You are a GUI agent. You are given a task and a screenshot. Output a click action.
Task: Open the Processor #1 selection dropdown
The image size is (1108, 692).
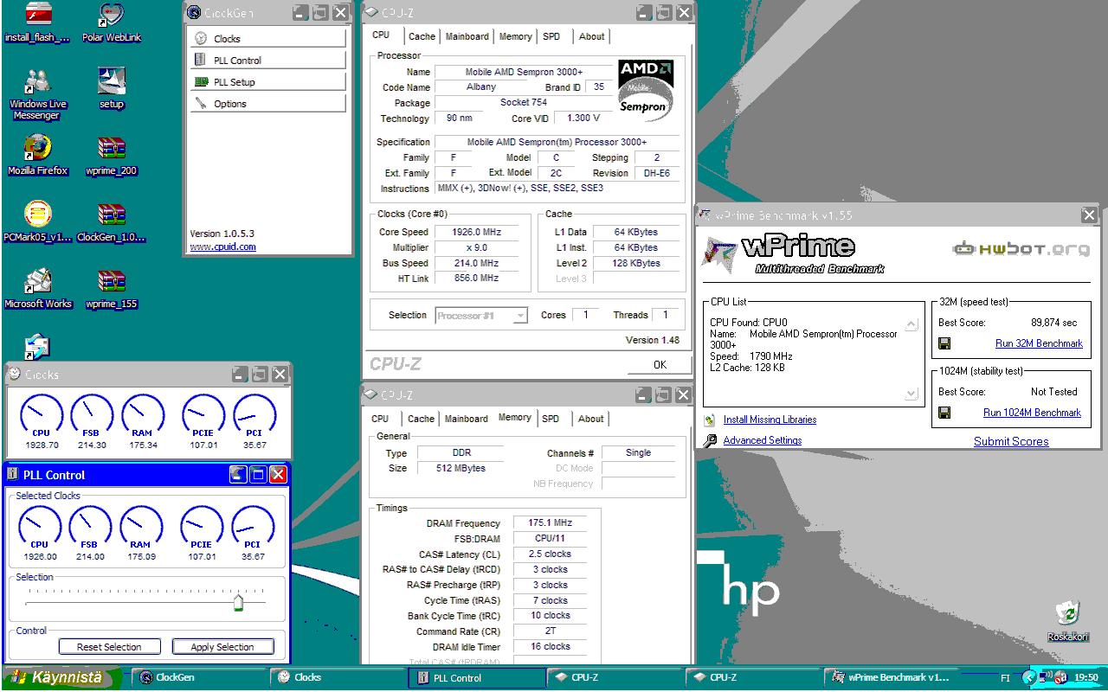(x=481, y=316)
